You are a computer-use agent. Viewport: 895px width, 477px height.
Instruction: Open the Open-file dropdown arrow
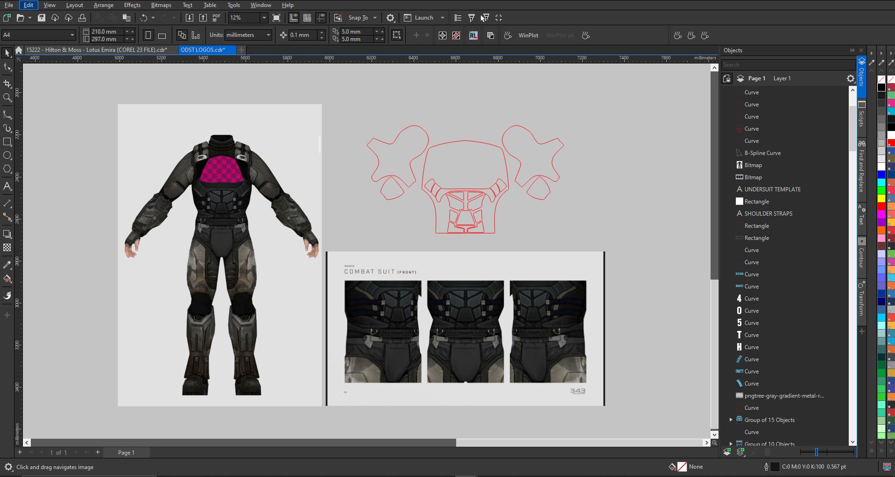pyautogui.click(x=30, y=18)
